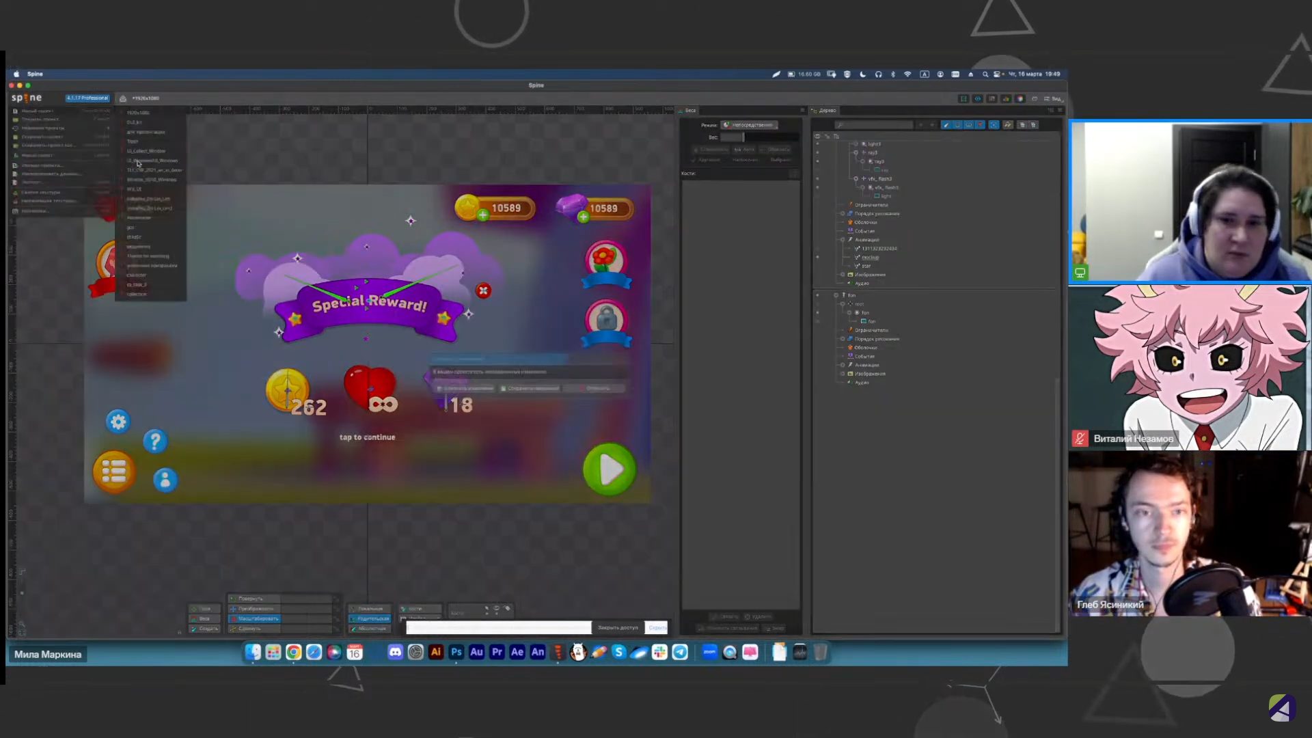The image size is (1312, 738).
Task: Click the collapse-all icon in tree toolbar
Action: [x=1033, y=125]
